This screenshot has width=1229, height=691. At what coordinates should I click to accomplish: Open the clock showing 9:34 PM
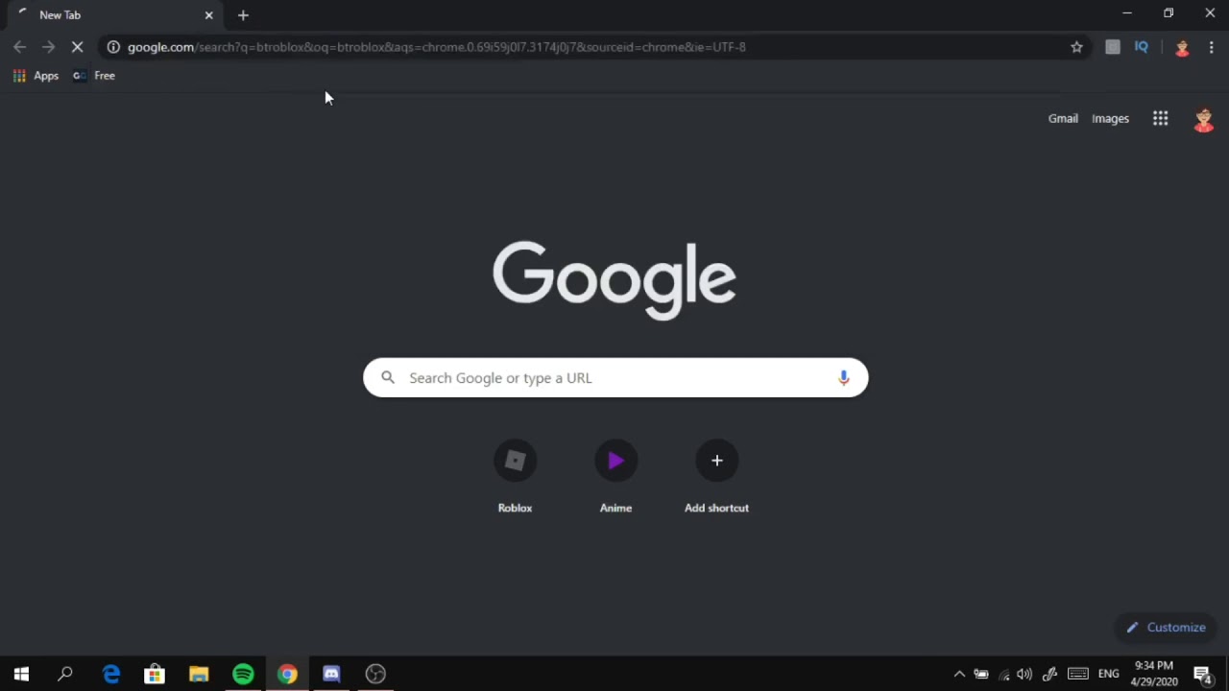coord(1154,674)
